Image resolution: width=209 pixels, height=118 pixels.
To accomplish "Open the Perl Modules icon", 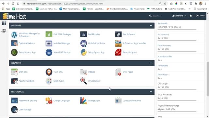I will pos(84,34).
